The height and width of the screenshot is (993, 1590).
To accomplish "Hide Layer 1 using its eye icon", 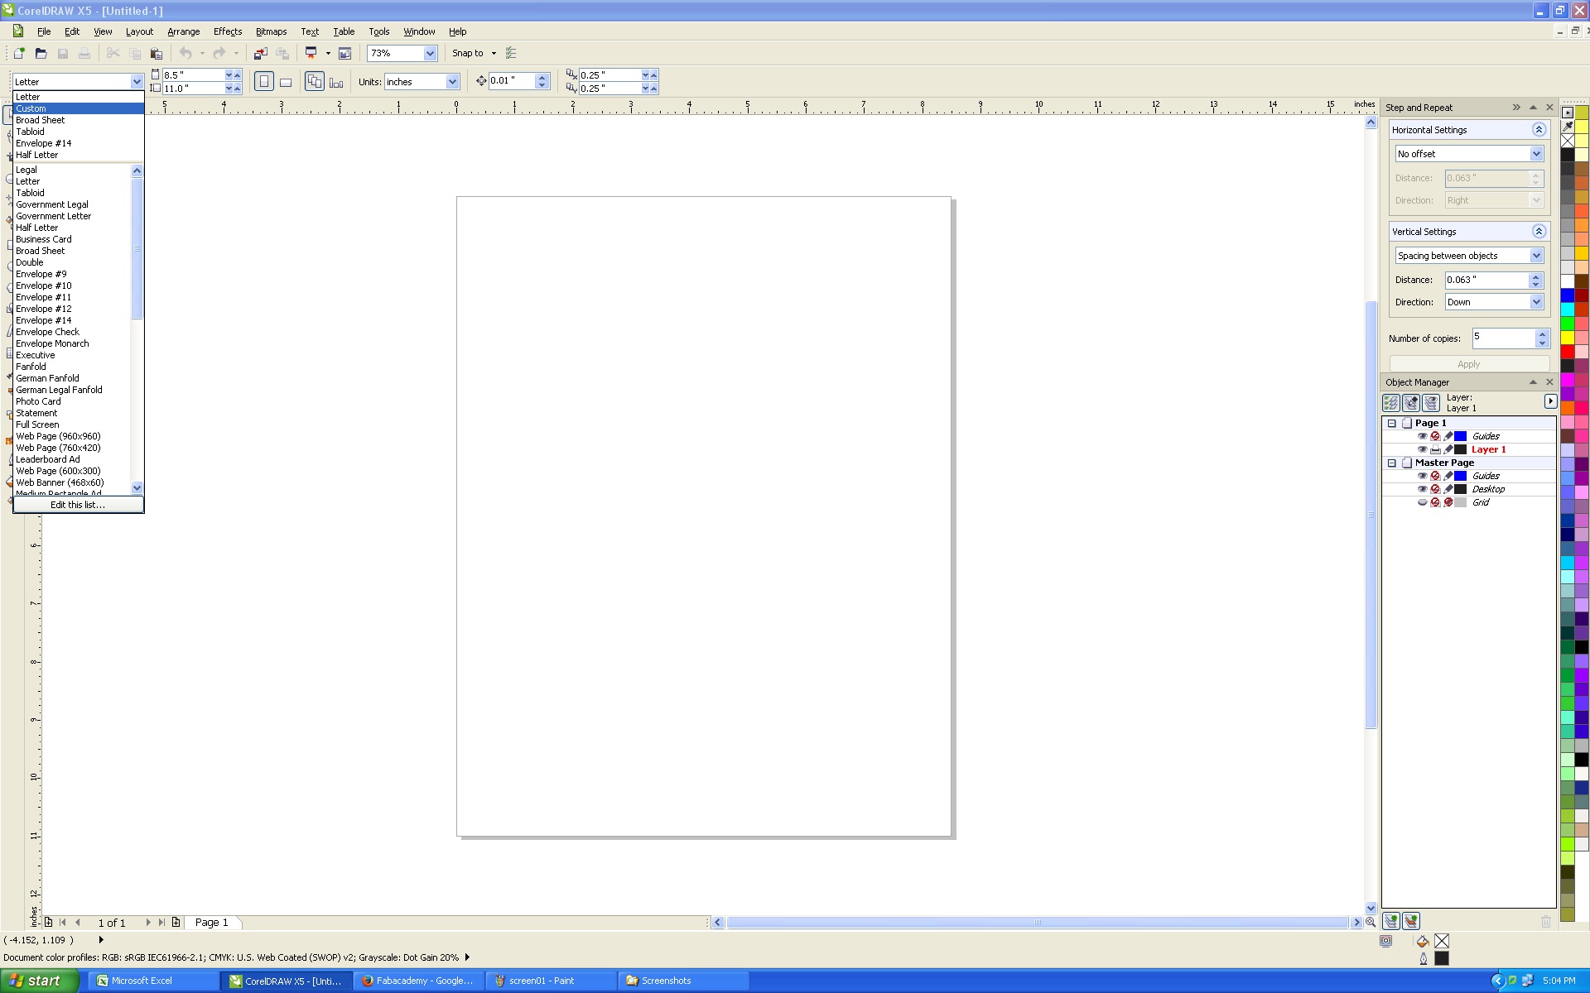I will point(1422,449).
